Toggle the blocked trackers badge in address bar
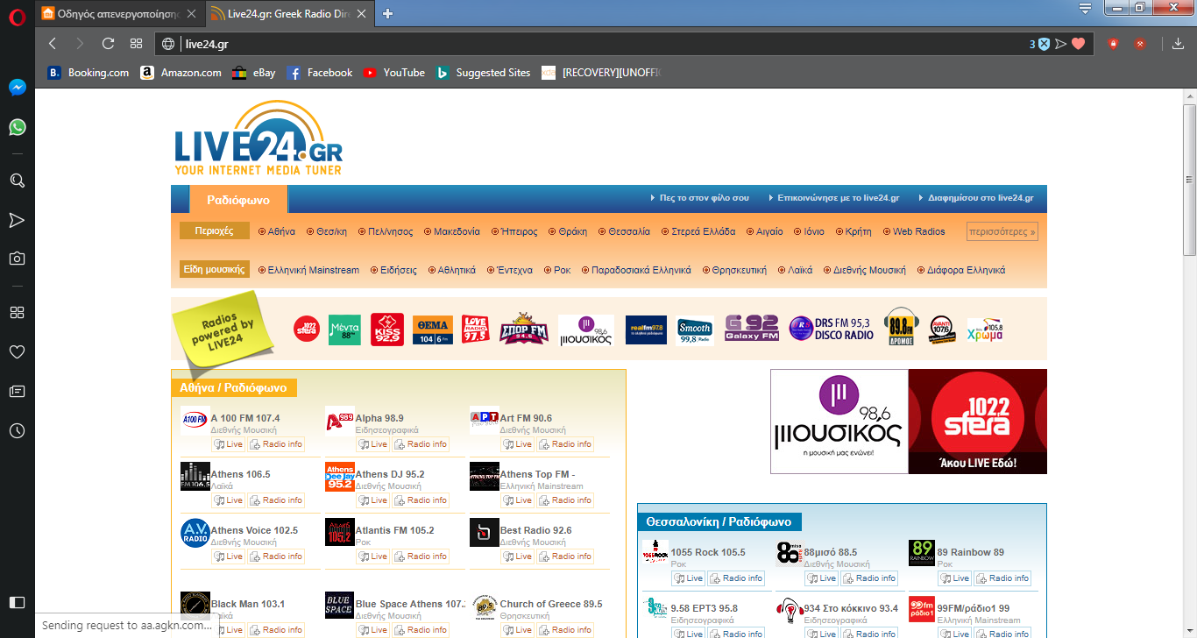Screen dimensions: 1197x638 (1038, 44)
